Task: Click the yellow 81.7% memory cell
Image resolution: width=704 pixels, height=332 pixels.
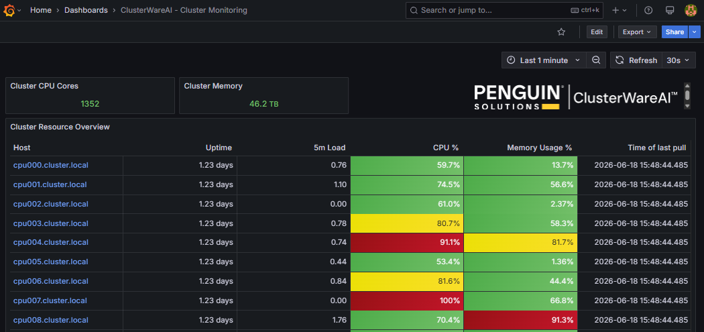Action: [x=520, y=242]
